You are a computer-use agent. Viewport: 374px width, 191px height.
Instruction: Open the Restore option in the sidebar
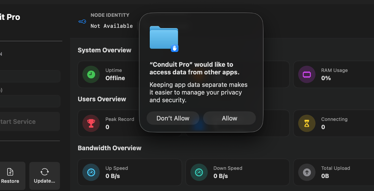pyautogui.click(x=10, y=176)
